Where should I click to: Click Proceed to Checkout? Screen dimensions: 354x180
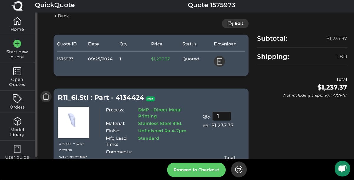coord(196,170)
